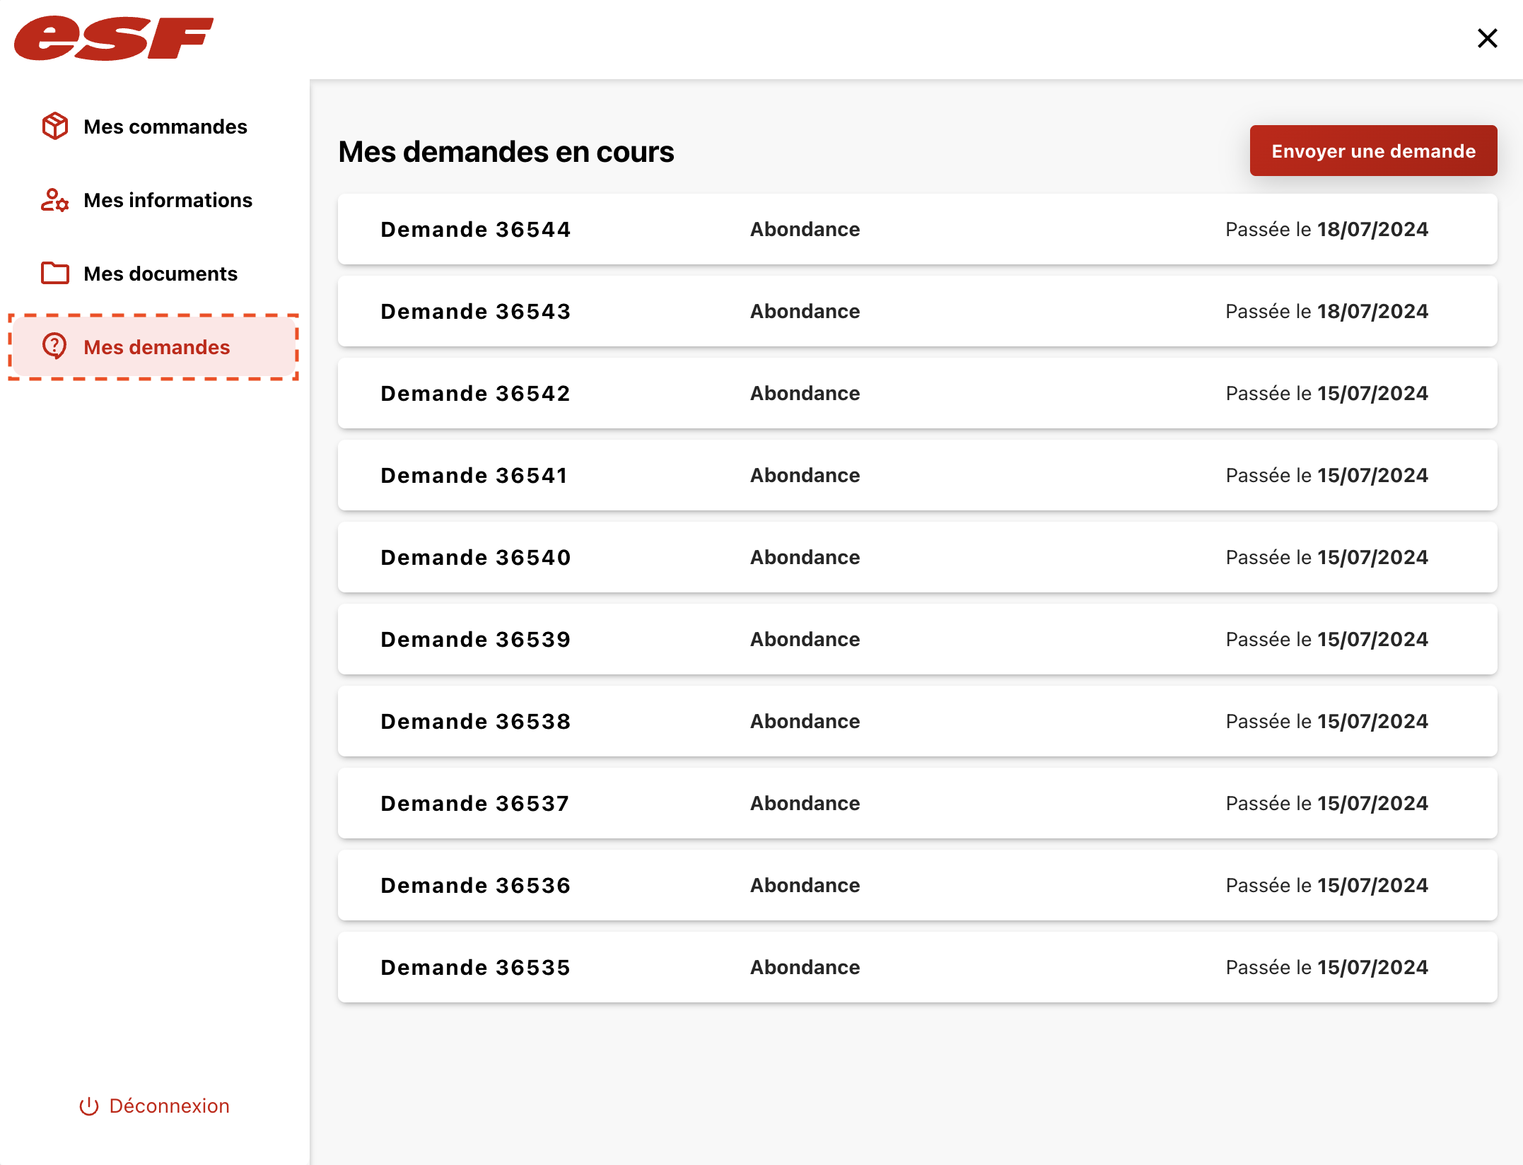Click the package icon beside Mes commandes
Viewport: 1523px width, 1165px height.
tap(54, 127)
